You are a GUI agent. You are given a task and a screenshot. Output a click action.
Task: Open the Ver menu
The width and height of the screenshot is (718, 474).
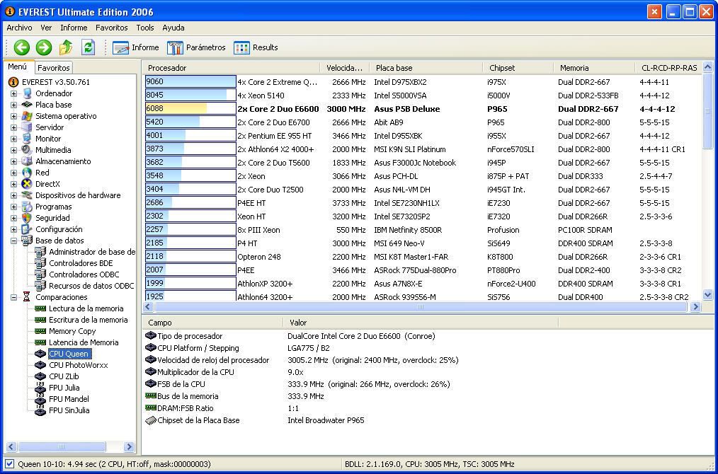pos(46,28)
